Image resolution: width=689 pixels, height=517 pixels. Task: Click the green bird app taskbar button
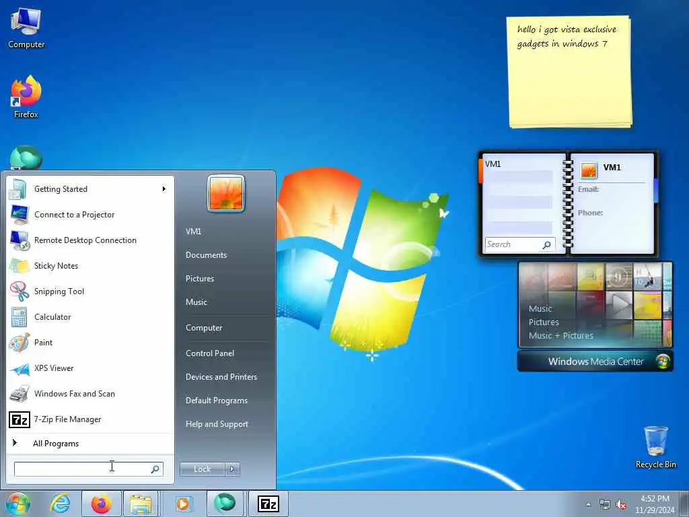point(225,504)
